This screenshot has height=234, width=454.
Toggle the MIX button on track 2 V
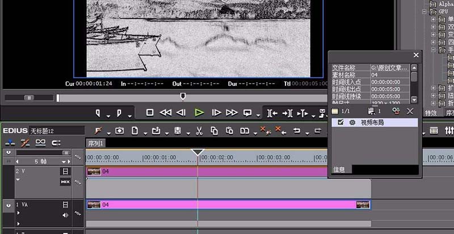tap(65, 182)
